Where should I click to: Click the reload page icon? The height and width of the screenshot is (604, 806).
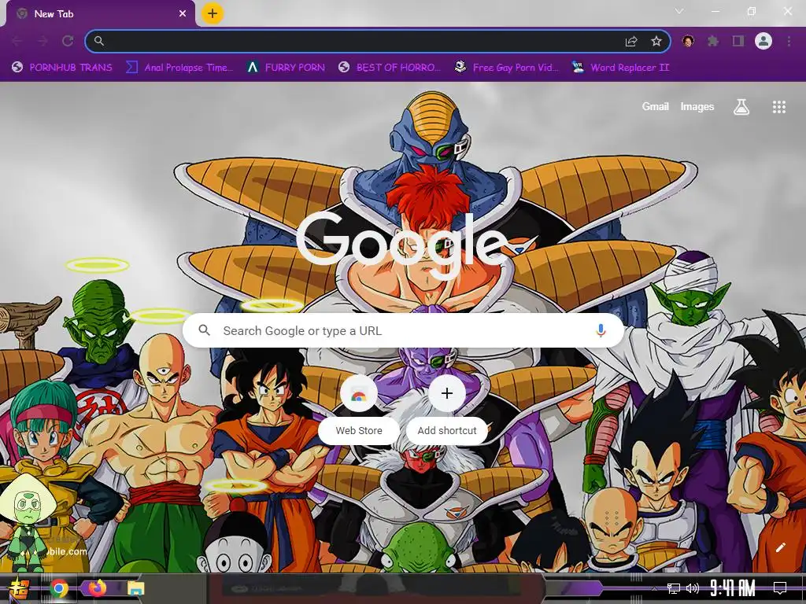pyautogui.click(x=68, y=41)
